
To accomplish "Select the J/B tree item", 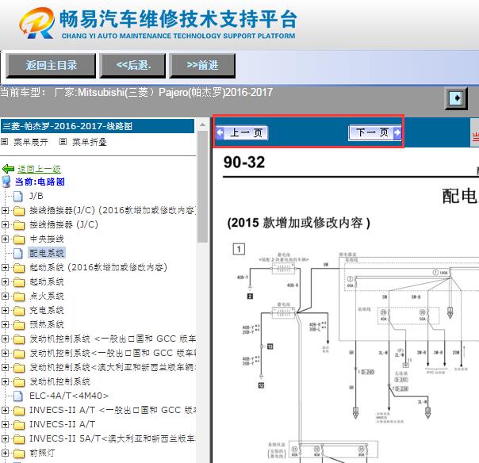I will [x=36, y=196].
